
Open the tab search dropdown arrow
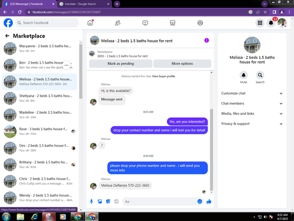point(265,4)
